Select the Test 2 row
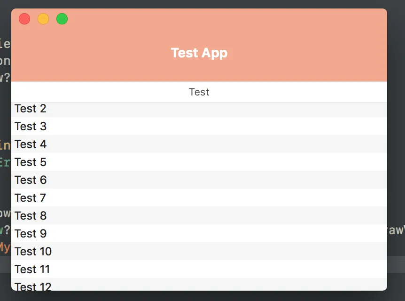The height and width of the screenshot is (301, 405). [31, 109]
